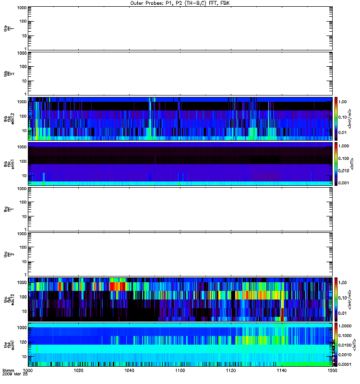
Task: Click the '1020' time label on the bottom axis
Action: 78,370
